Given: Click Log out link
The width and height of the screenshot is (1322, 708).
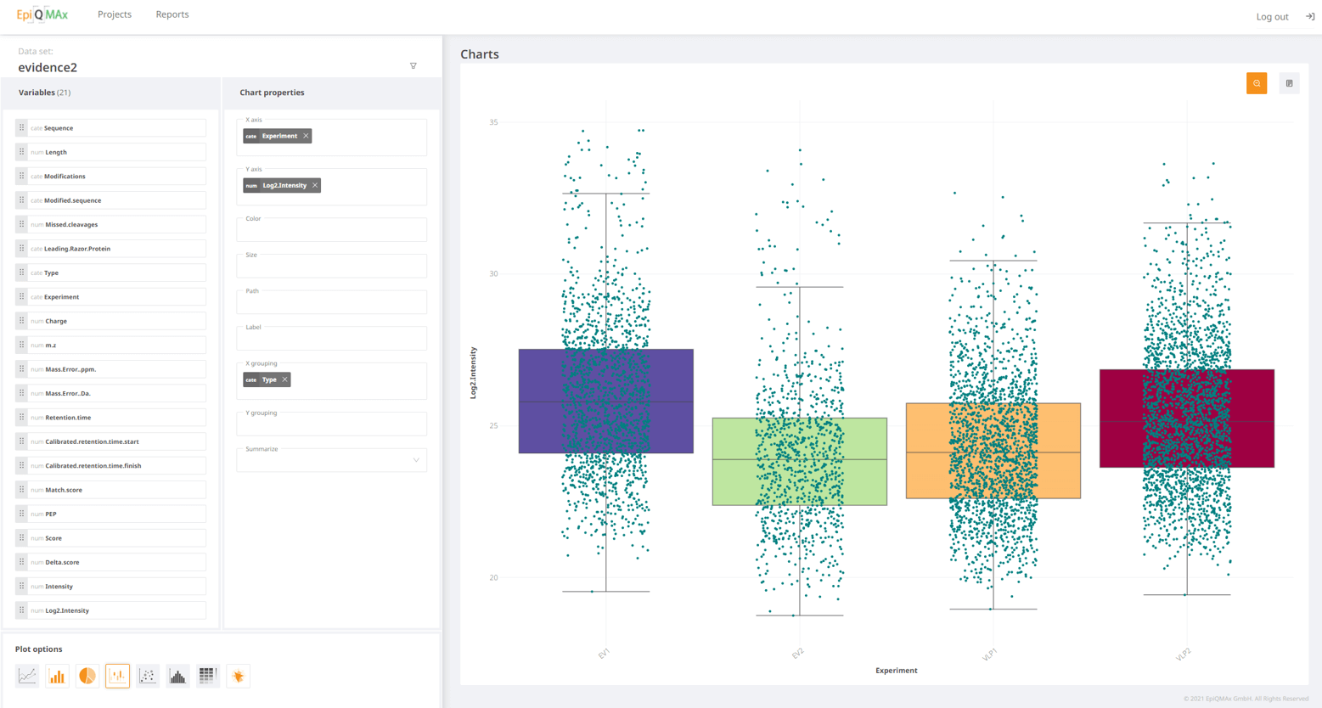Looking at the screenshot, I should tap(1272, 17).
